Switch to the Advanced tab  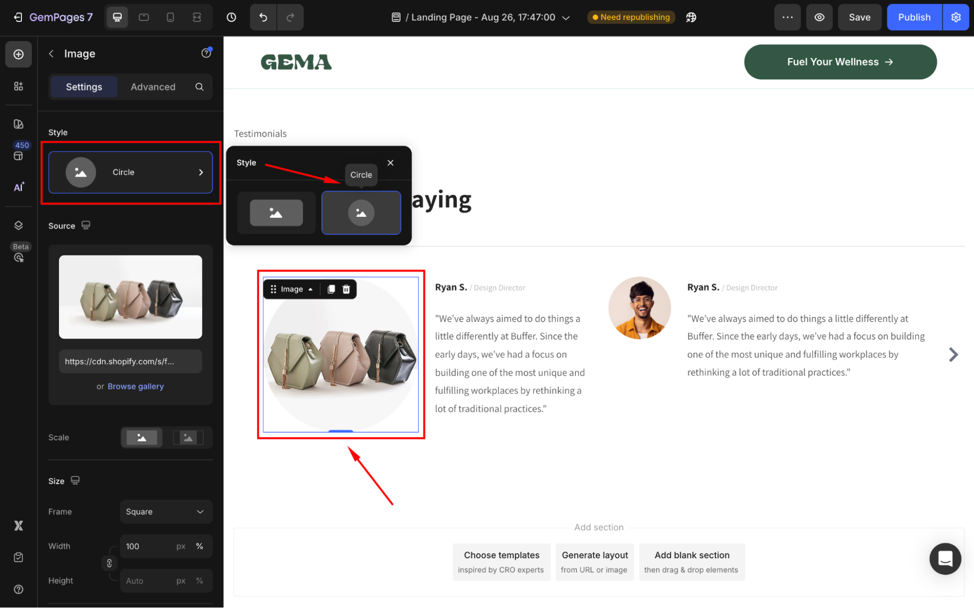pyautogui.click(x=153, y=87)
